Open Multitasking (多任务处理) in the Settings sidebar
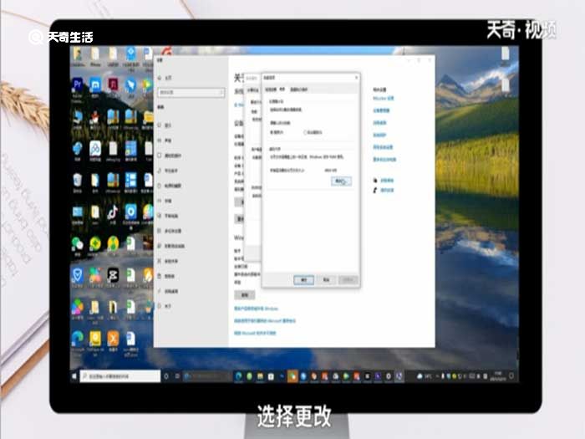Screen dimensions: 585x439 pos(170,231)
